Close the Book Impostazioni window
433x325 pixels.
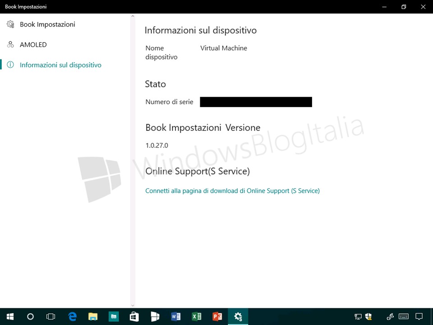click(x=423, y=7)
